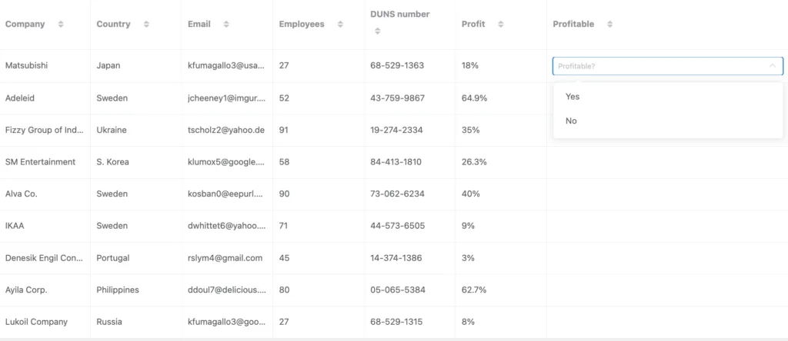Image resolution: width=788 pixels, height=341 pixels.
Task: Click DUNS number 44-573-6505
Action: (398, 226)
